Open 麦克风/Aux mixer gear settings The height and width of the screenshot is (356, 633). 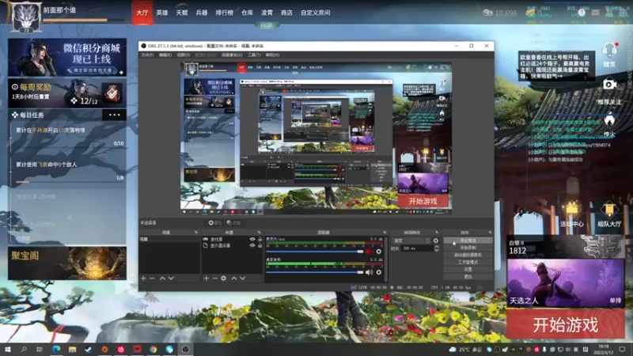pos(379,252)
